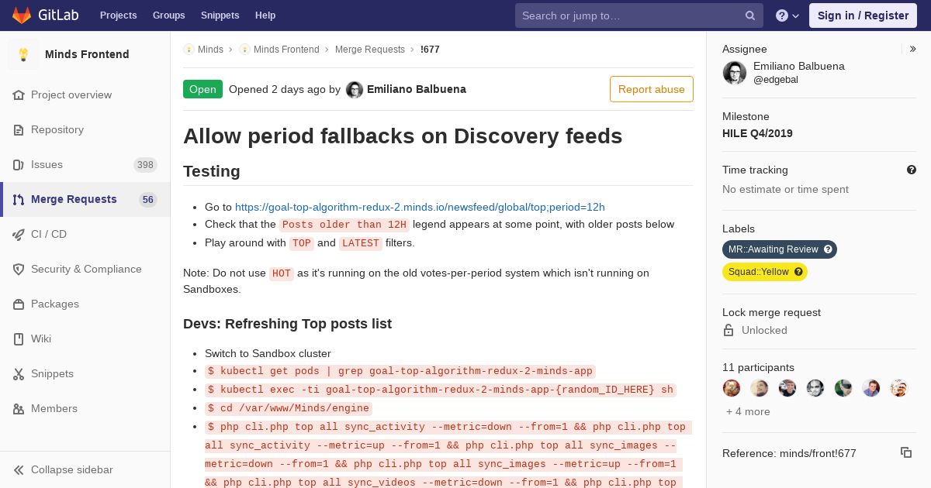Viewport: 931px width, 488px height.
Task: Open the Squad::Yellow label help icon
Action: tap(798, 272)
